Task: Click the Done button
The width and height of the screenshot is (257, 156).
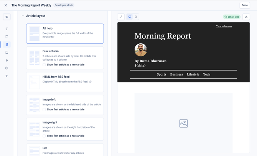Action: (x=245, y=5)
